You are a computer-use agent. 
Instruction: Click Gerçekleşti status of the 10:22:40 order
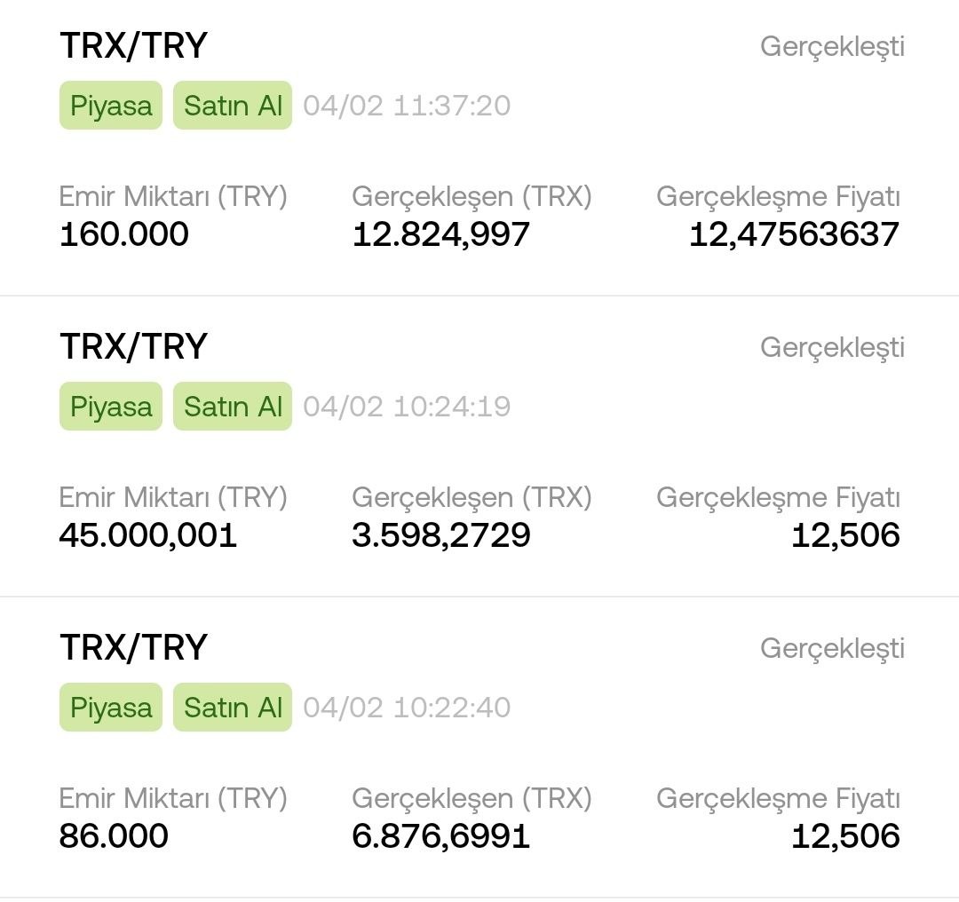[832, 649]
